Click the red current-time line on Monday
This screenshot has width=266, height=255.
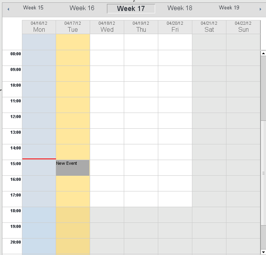[x=39, y=159]
